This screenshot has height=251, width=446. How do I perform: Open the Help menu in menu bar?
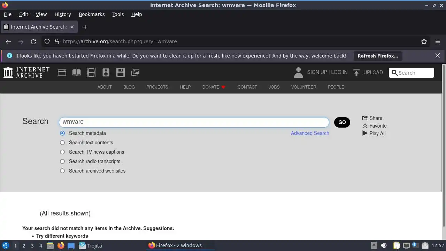pyautogui.click(x=137, y=14)
